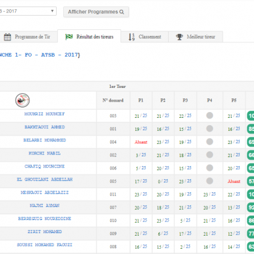
Task: Click dossard number 003
Action: click(113, 116)
